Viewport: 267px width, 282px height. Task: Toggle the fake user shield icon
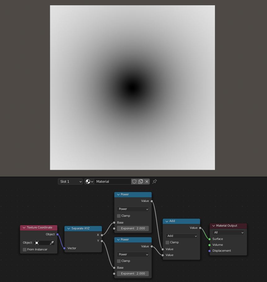coord(134,182)
